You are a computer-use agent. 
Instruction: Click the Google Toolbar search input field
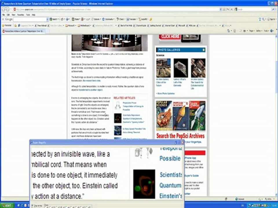pos(30,19)
